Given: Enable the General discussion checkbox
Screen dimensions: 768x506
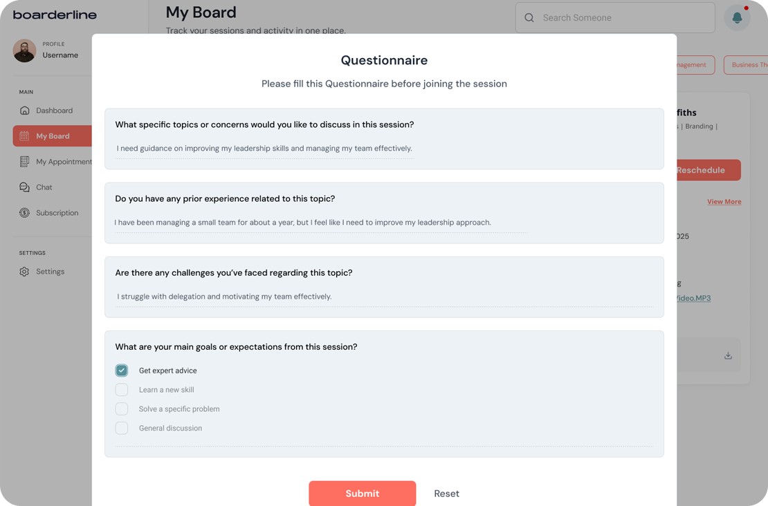Looking at the screenshot, I should point(122,429).
